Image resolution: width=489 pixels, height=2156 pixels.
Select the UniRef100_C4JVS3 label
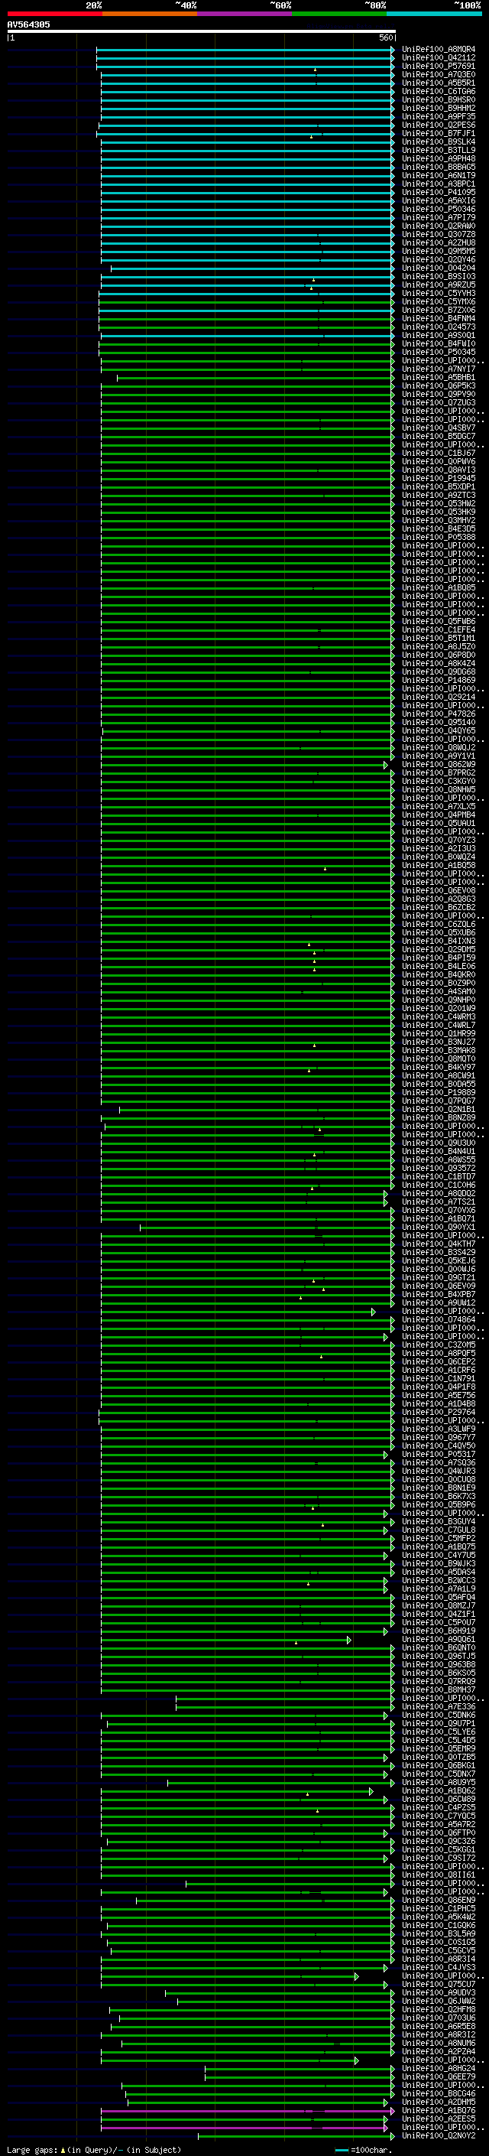[439, 1968]
